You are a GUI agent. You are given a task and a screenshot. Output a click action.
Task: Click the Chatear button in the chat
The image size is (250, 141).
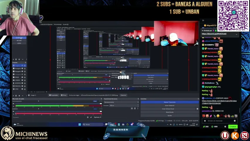click(233, 126)
